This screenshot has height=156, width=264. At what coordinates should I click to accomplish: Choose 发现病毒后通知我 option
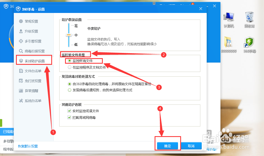[69, 90]
